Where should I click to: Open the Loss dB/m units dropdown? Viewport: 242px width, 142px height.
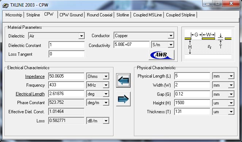pyautogui.click(x=106, y=121)
